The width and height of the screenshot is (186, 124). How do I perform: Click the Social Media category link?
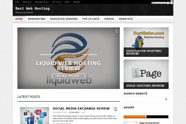point(74,112)
